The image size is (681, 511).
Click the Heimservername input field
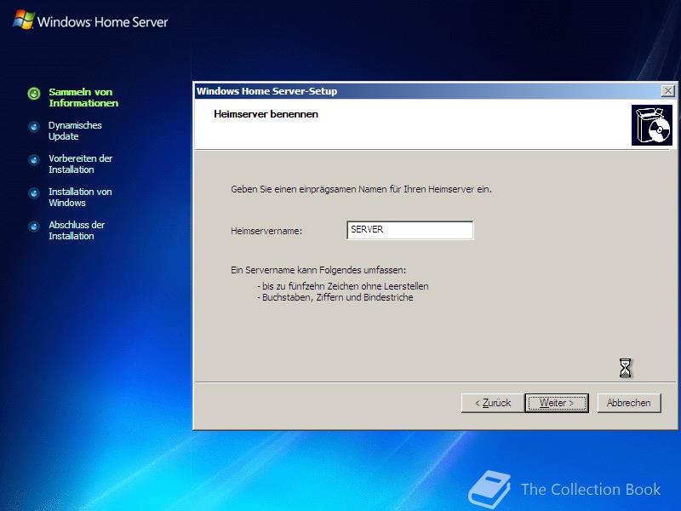click(x=410, y=230)
